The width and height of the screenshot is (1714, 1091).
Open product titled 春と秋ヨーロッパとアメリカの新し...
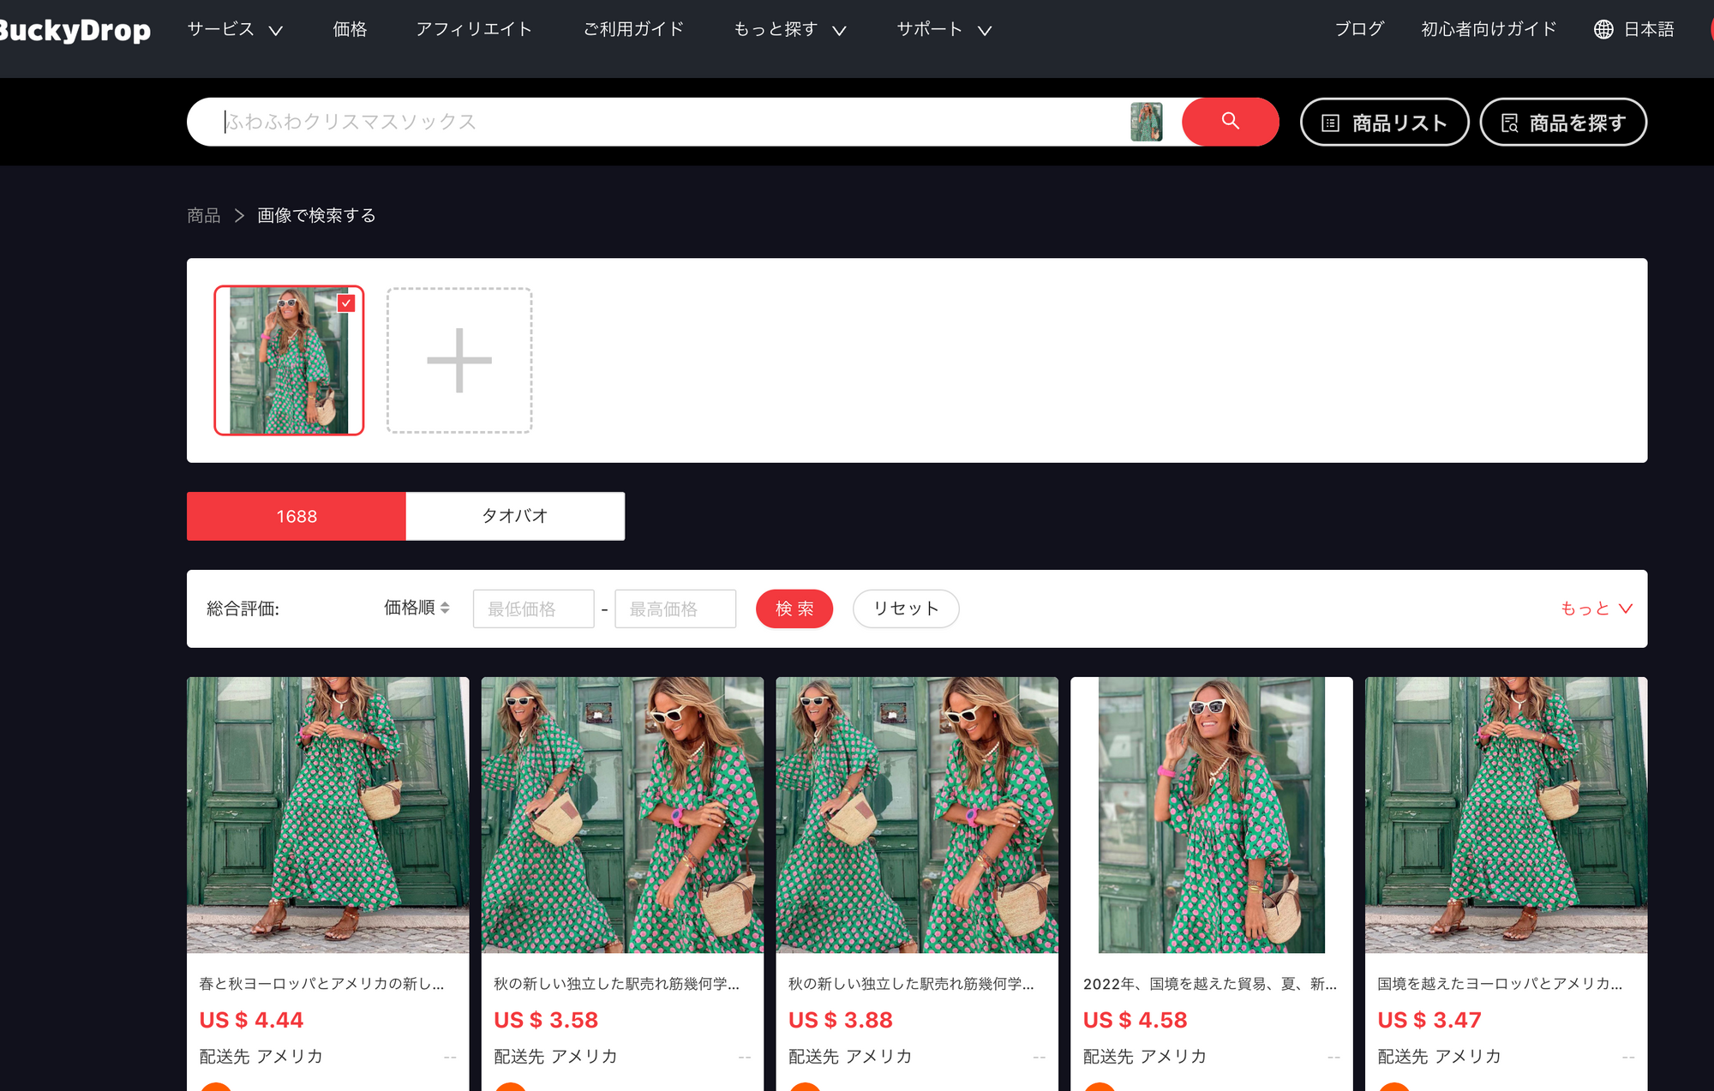(321, 984)
